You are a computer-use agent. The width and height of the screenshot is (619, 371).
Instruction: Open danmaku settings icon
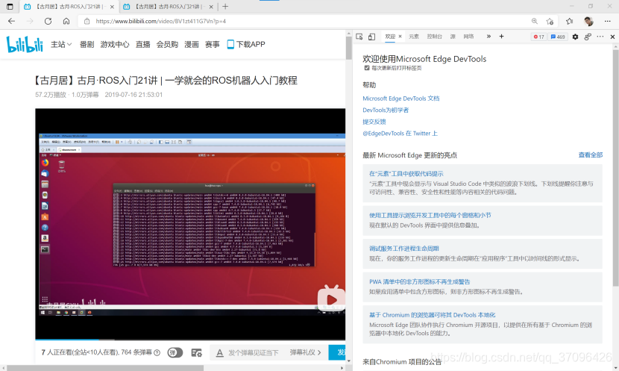coord(196,352)
